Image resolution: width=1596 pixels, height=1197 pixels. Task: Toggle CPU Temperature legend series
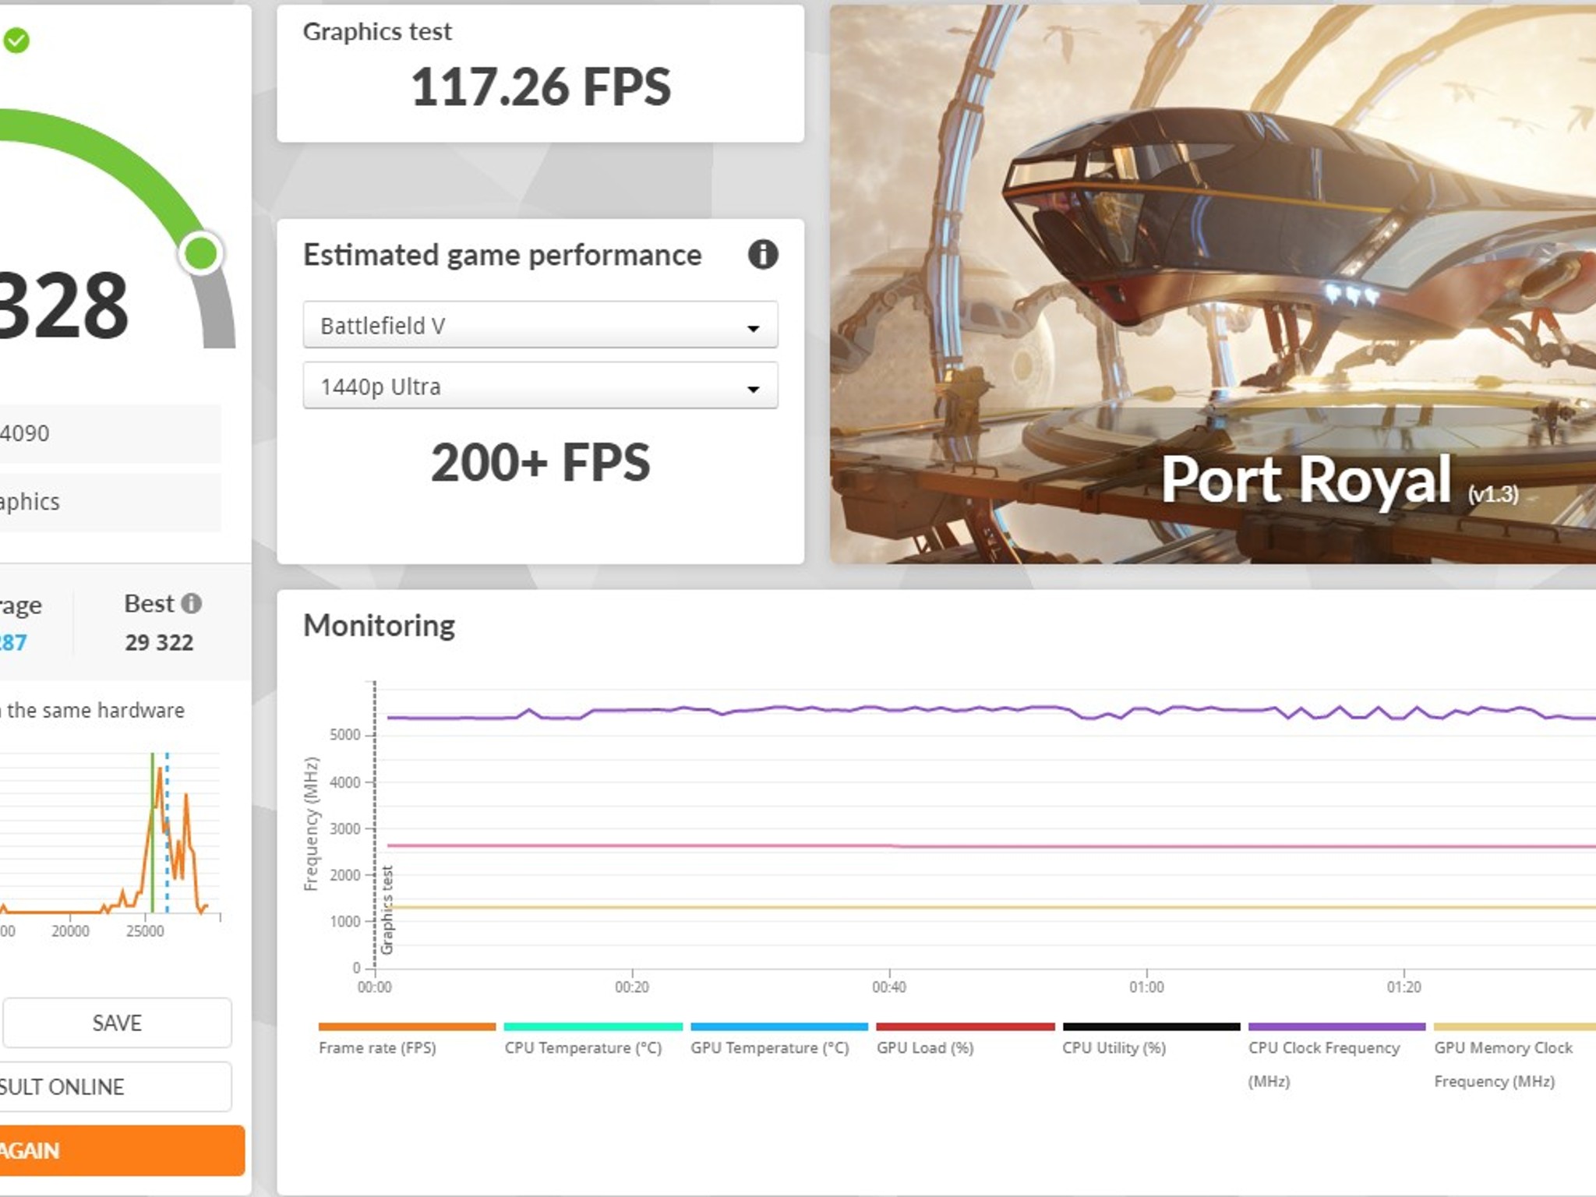pos(593,1040)
